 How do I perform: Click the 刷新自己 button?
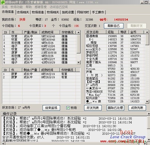coord(114,26)
